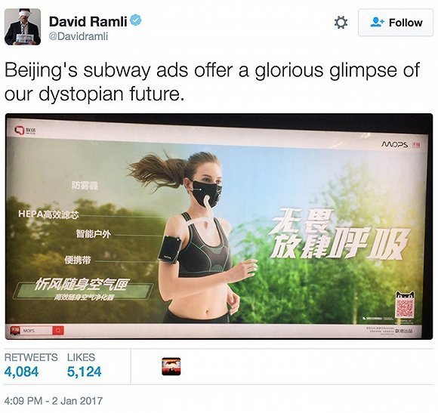This screenshot has height=413, width=438.
Task: Click the black cat icon above QR code
Action: point(405,295)
